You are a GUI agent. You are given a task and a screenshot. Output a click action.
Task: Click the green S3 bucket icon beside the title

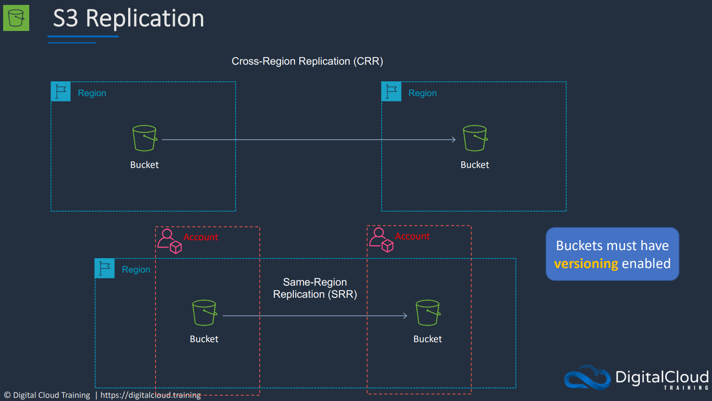click(x=16, y=18)
